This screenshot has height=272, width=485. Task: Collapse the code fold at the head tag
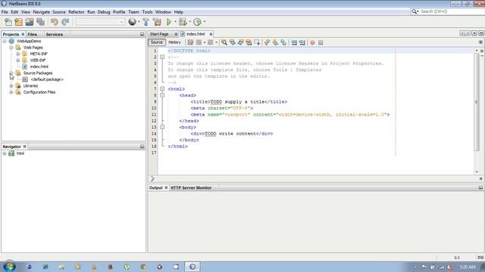(x=162, y=95)
